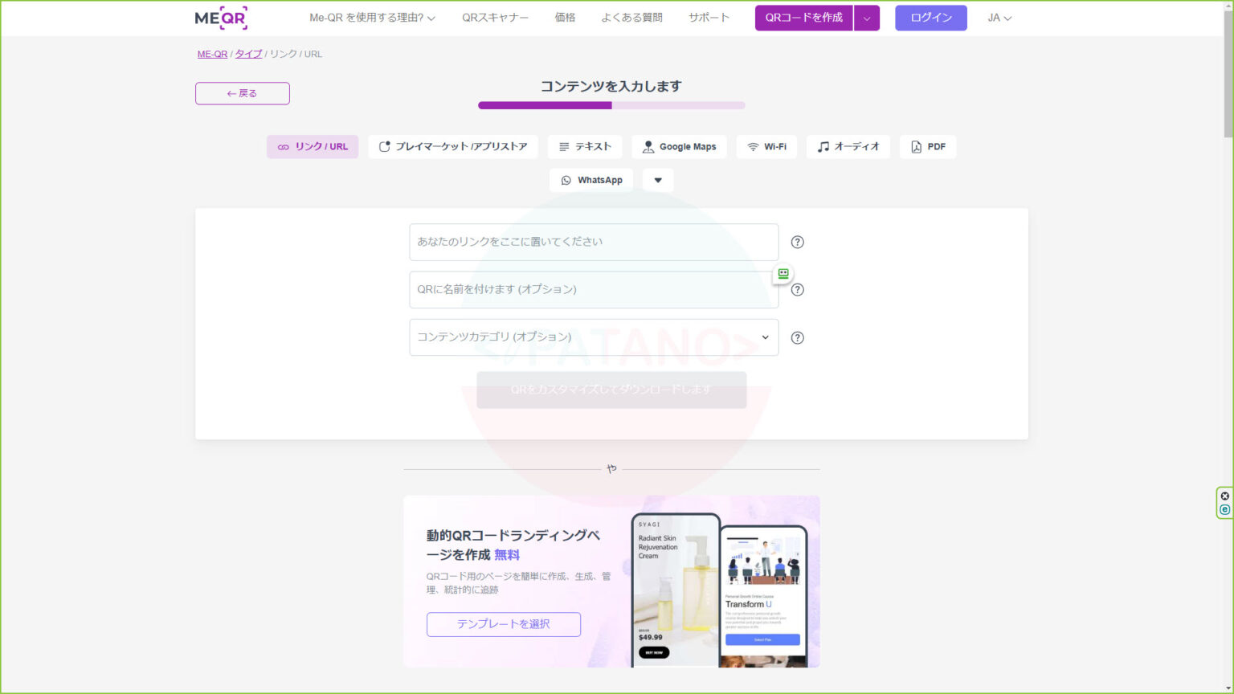Click the green extension icon on name field

[x=783, y=274]
